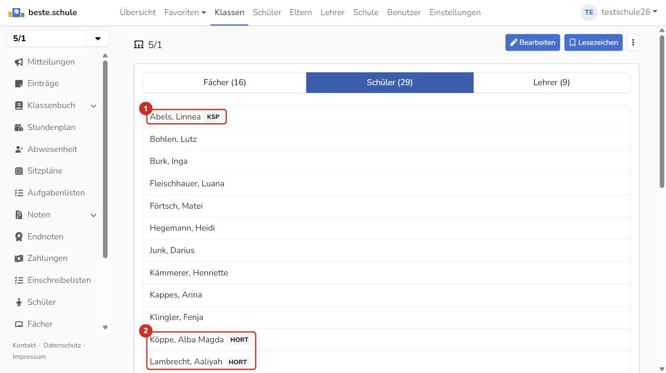This screenshot has height=373, width=666.
Task: Switch to the Fächer (16) tab
Action: click(x=225, y=82)
